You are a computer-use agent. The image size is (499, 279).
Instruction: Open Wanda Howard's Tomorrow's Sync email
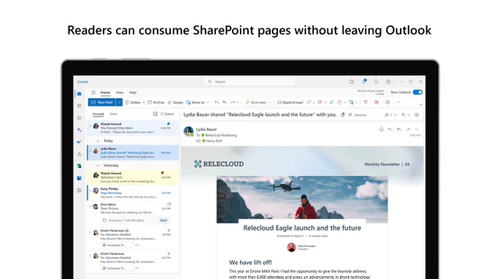(x=133, y=177)
